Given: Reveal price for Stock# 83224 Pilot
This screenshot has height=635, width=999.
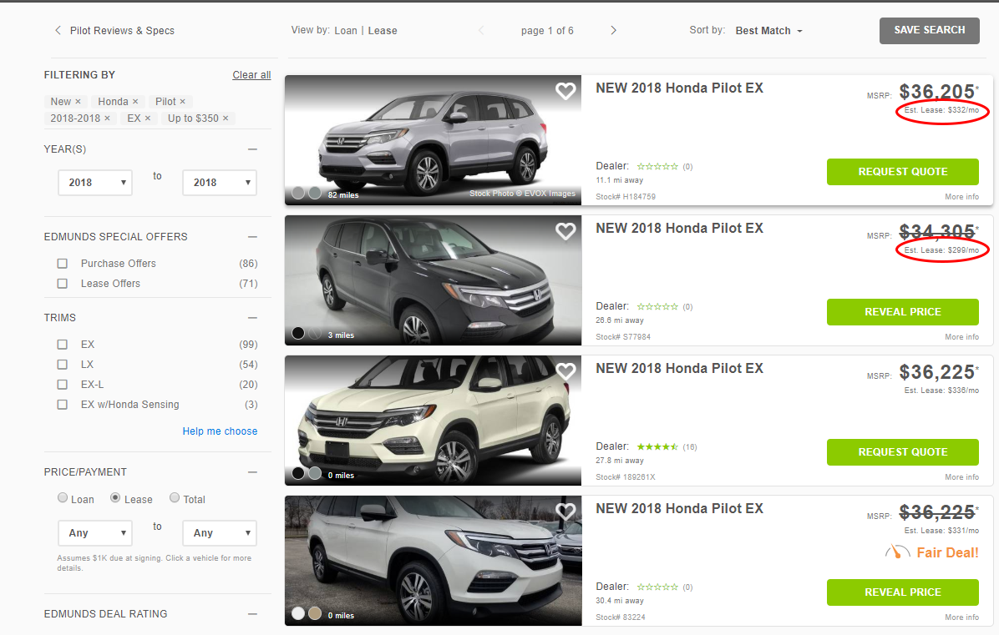Looking at the screenshot, I should (x=902, y=592).
